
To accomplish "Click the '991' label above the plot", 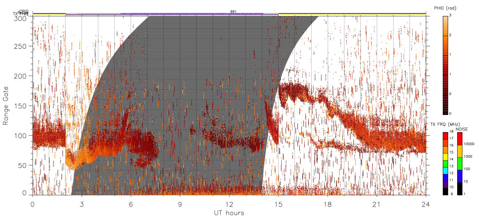I will click(x=233, y=12).
